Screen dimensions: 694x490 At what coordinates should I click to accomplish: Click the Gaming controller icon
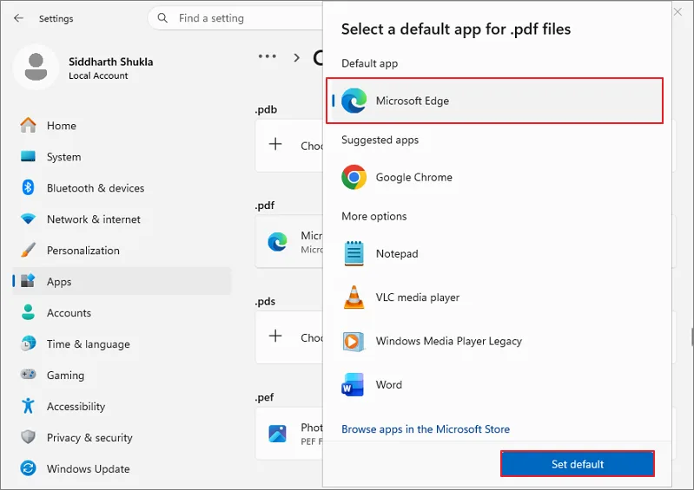coord(28,375)
